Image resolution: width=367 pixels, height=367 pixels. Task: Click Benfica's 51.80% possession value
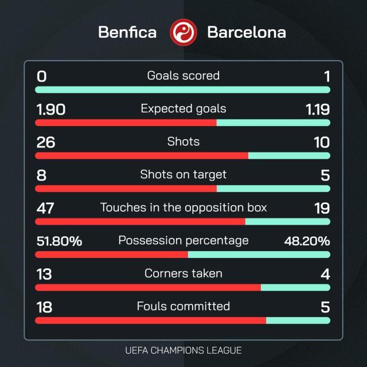pyautogui.click(x=59, y=241)
